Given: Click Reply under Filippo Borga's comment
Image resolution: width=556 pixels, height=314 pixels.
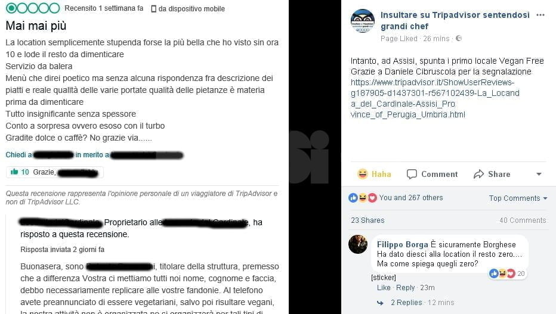Looking at the screenshot, I should [405, 287].
